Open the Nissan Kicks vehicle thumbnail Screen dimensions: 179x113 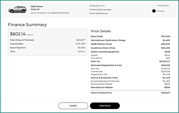[x=17, y=9]
